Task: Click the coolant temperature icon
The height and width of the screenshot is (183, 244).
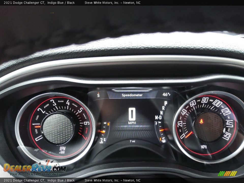Action: tap(101, 142)
